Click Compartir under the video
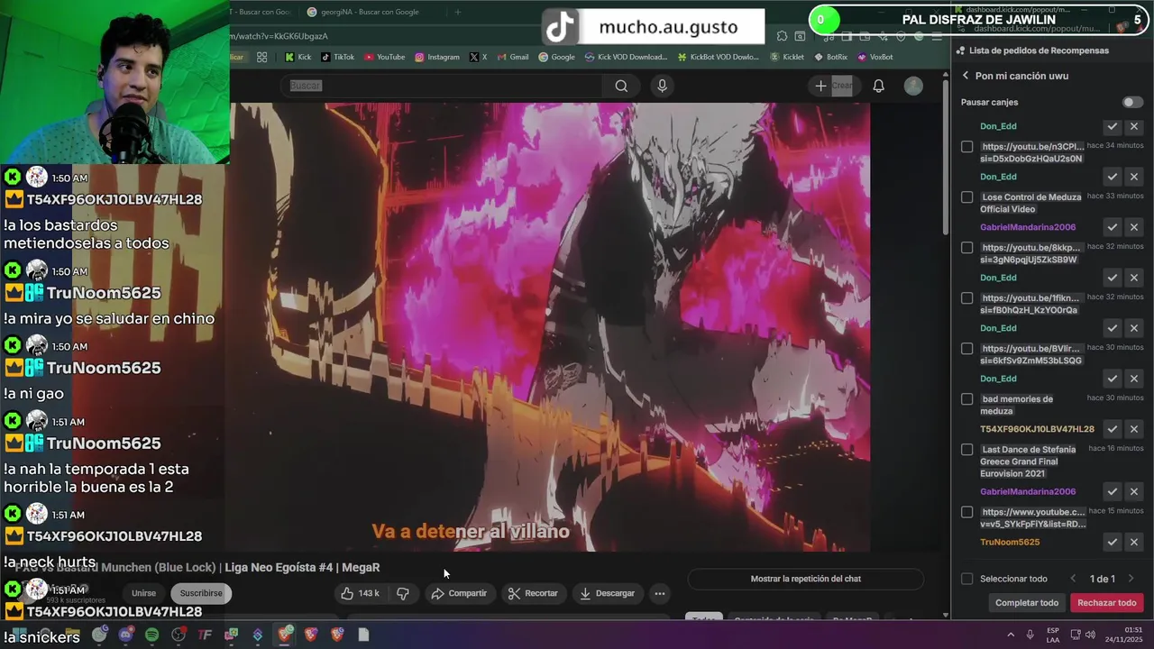Screen dimensions: 1154x649 (x=459, y=593)
